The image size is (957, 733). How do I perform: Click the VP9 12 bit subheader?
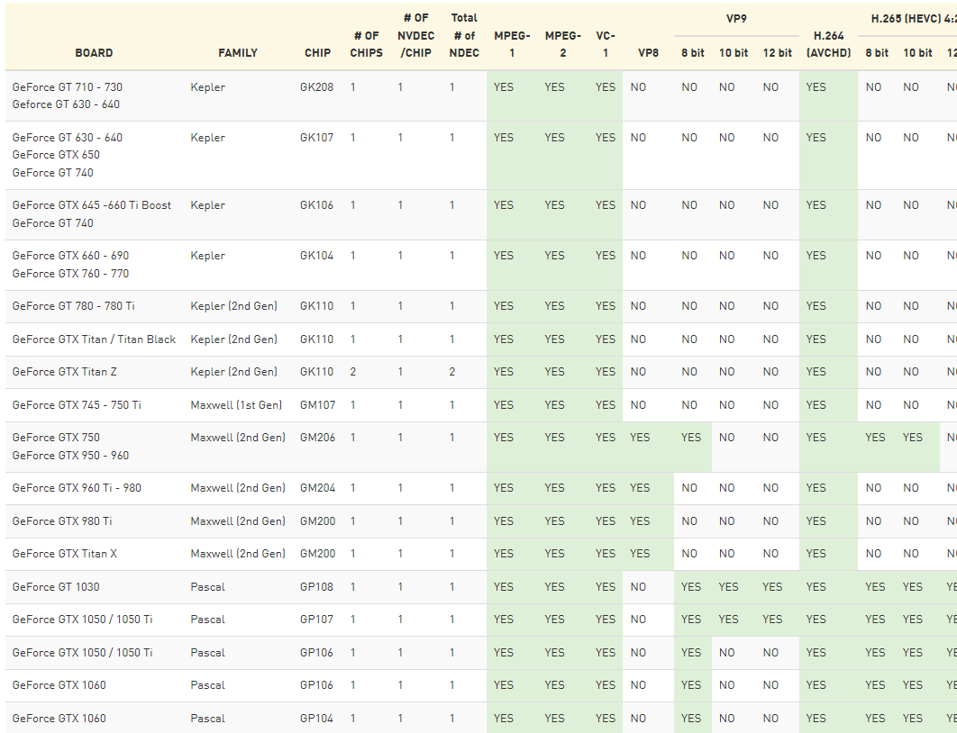click(777, 53)
